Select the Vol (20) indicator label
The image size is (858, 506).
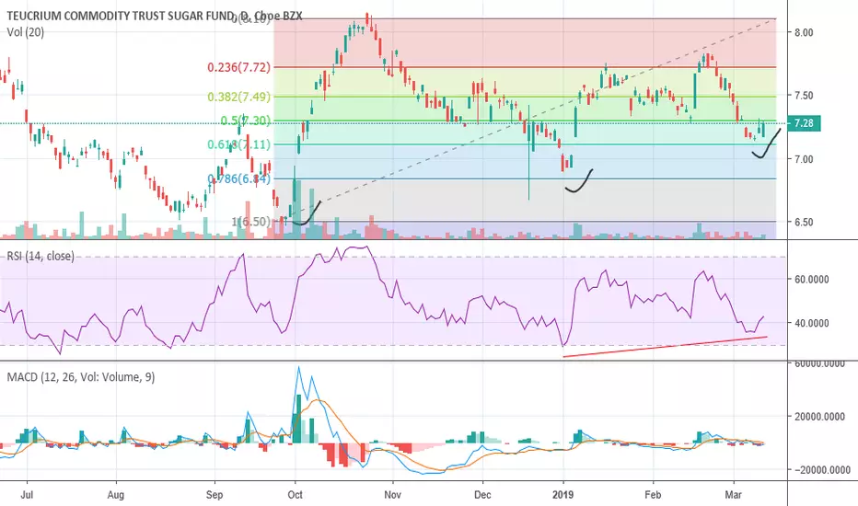point(26,32)
